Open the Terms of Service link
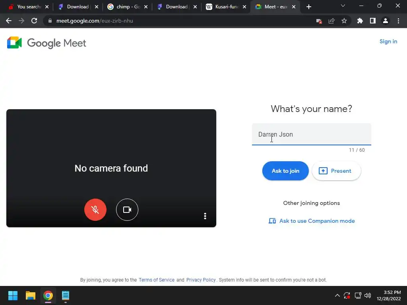407x305 pixels. pos(157,280)
